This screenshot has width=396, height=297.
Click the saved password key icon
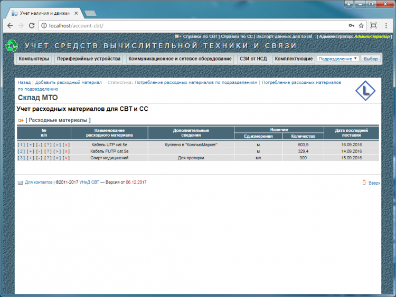pos(351,25)
